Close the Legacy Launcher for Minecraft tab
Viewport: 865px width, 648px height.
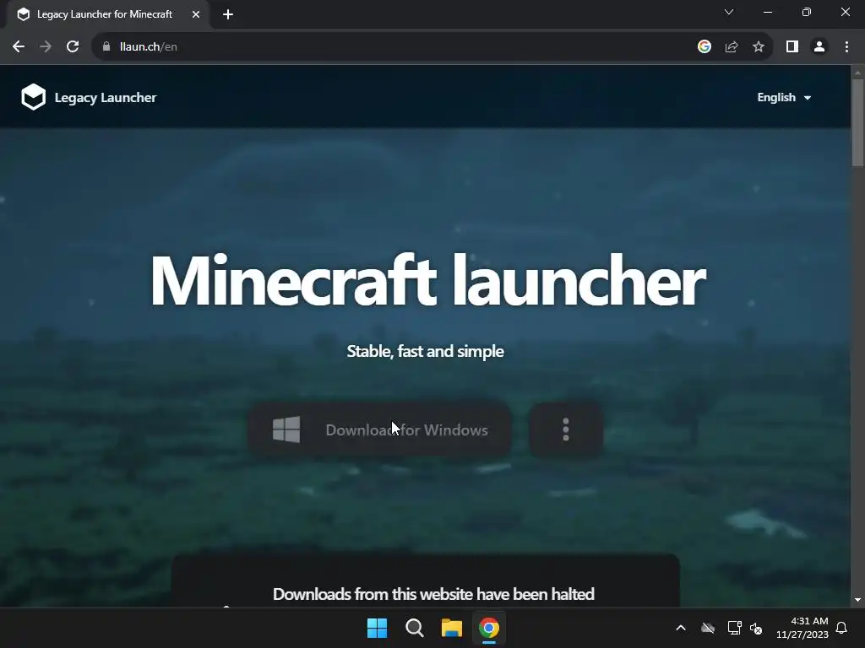[x=196, y=14]
